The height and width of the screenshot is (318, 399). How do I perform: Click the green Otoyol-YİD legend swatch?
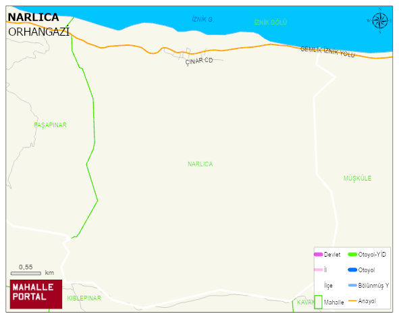352,254
